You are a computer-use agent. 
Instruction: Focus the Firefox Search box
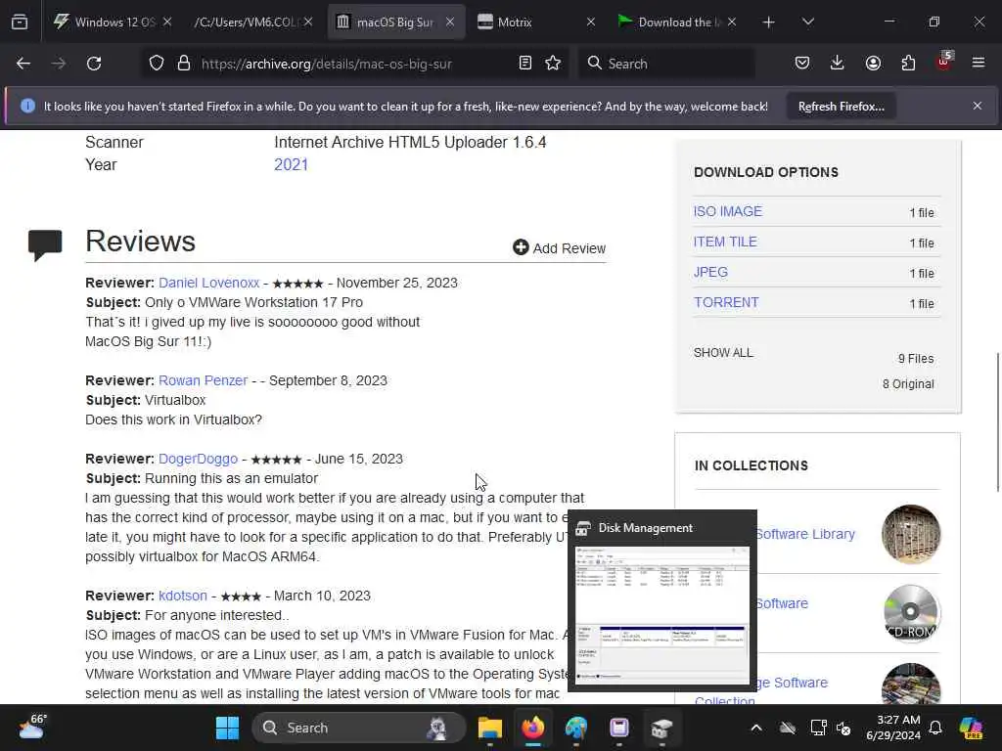pos(667,64)
